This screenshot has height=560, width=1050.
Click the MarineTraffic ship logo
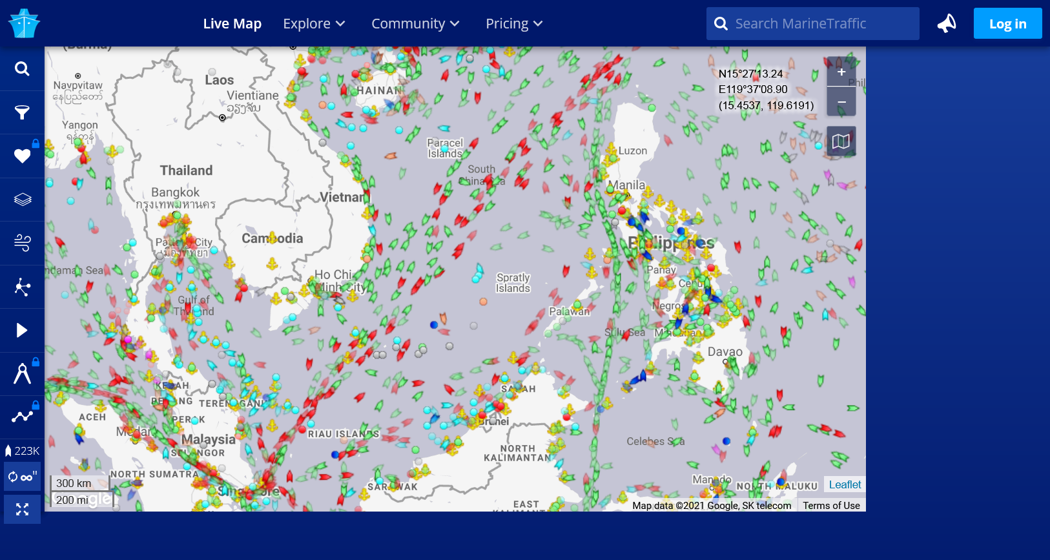(x=24, y=23)
